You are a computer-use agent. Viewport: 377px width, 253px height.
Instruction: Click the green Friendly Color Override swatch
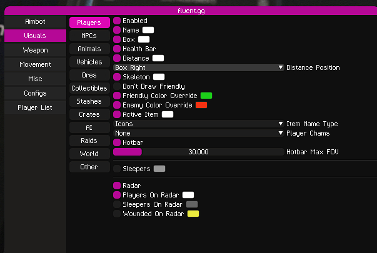point(206,96)
